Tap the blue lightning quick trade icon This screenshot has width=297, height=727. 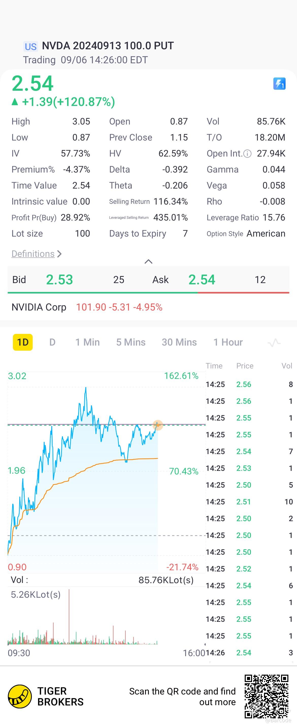tap(279, 84)
